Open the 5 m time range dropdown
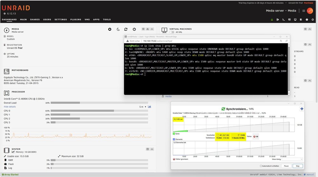 pos(143,107)
